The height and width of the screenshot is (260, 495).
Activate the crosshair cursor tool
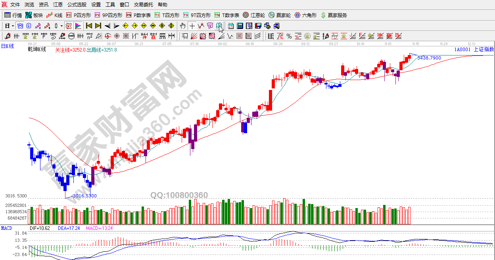click(x=192, y=26)
